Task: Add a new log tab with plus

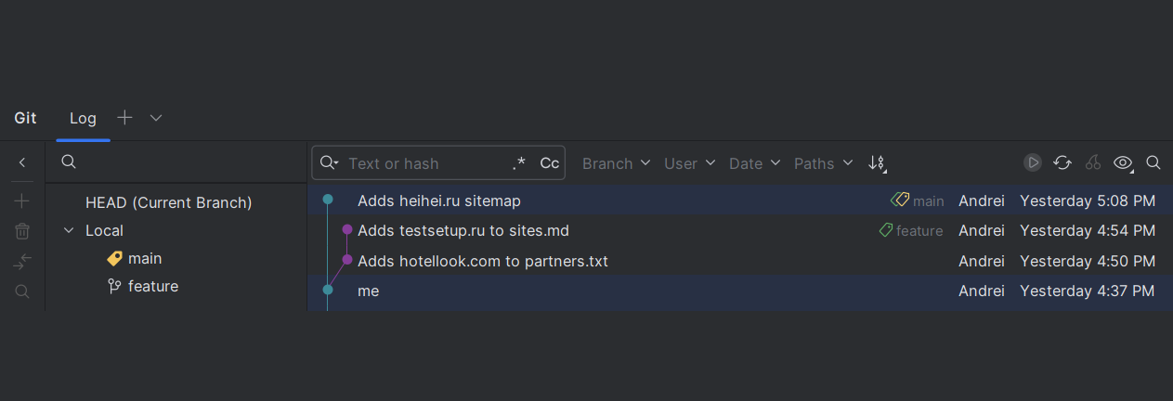Action: click(124, 118)
